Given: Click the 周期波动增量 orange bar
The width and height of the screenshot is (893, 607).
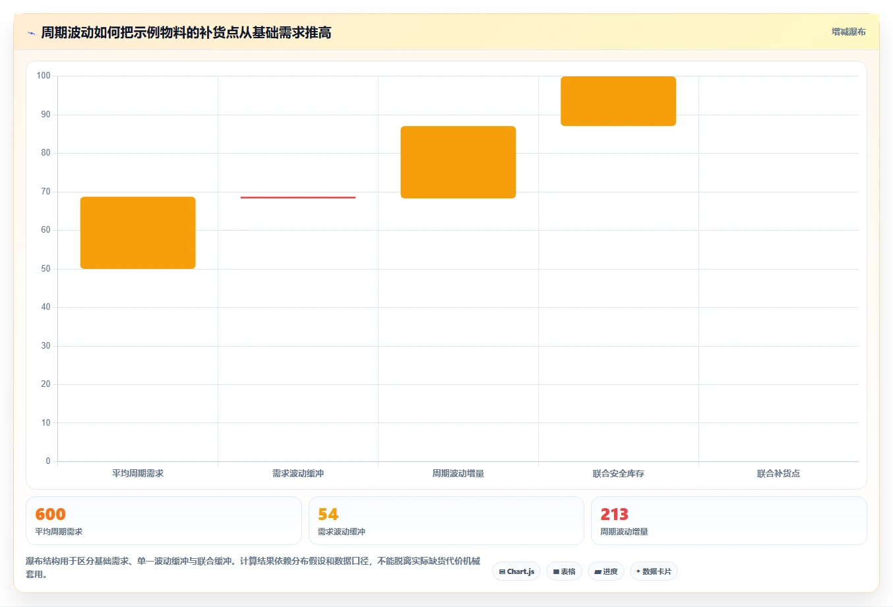Looking at the screenshot, I should point(458,162).
